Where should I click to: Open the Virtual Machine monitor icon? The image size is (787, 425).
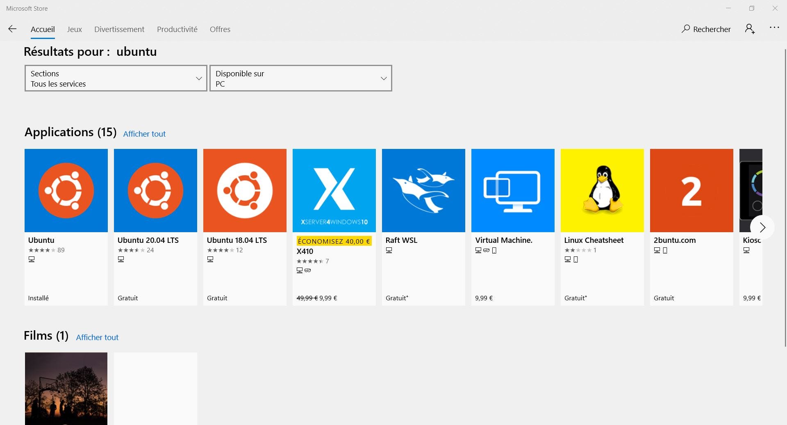point(513,190)
